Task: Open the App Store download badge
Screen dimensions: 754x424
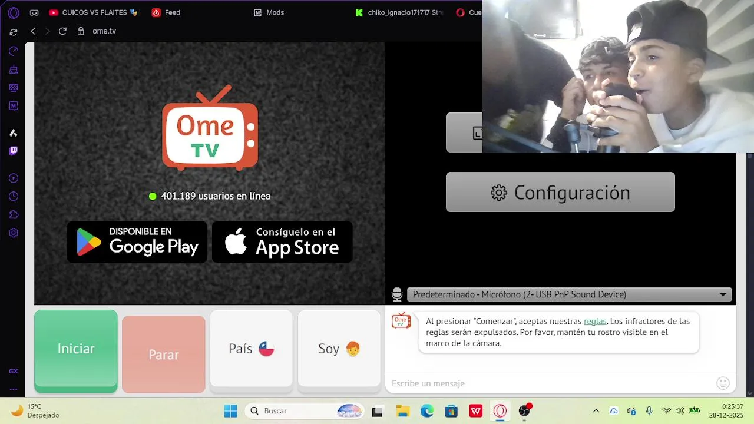Action: [x=282, y=242]
